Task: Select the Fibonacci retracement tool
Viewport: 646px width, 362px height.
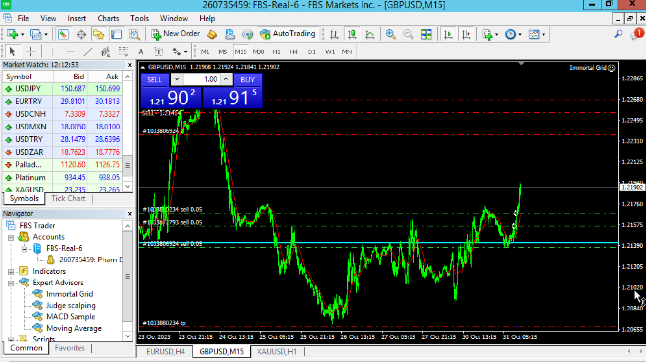Action: pos(123,52)
